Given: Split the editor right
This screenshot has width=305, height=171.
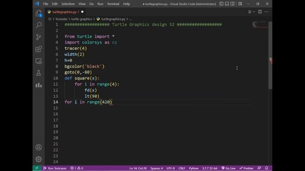Looking at the screenshot, I should coord(260,12).
